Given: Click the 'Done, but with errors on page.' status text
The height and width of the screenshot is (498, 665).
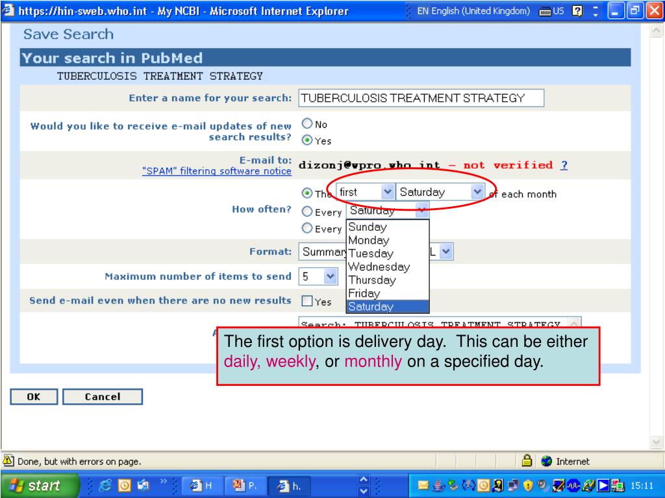Looking at the screenshot, I should tap(79, 461).
